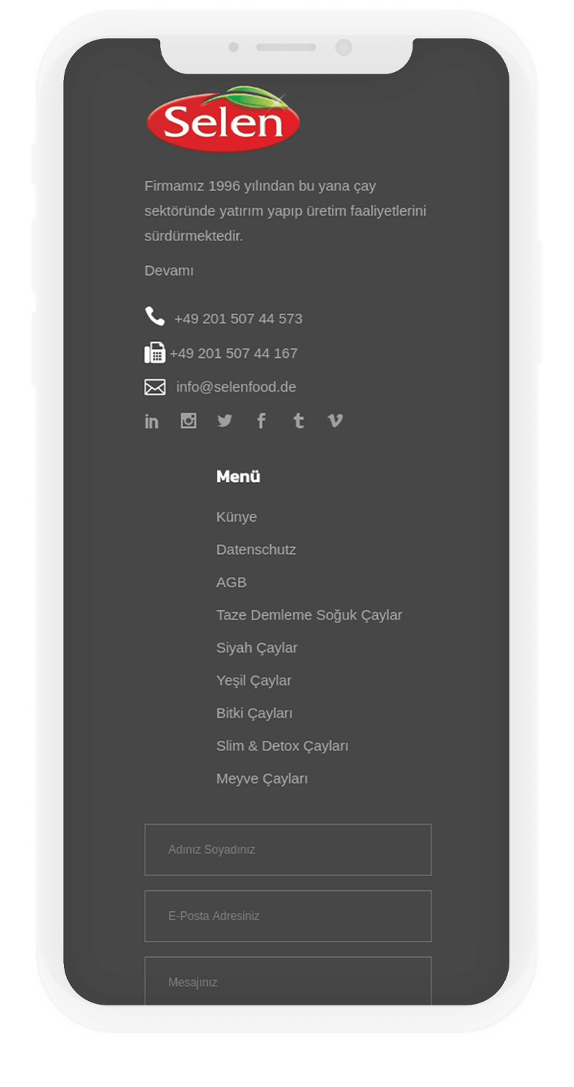This screenshot has height=1087, width=574.
Task: Open the Tumblr social icon
Action: [x=298, y=420]
